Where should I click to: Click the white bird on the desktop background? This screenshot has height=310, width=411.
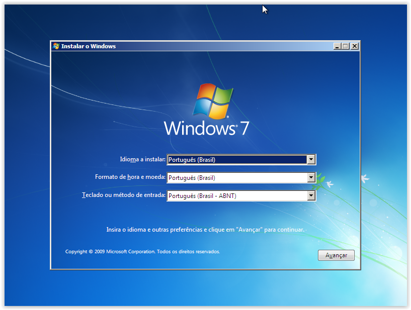pos(365,178)
